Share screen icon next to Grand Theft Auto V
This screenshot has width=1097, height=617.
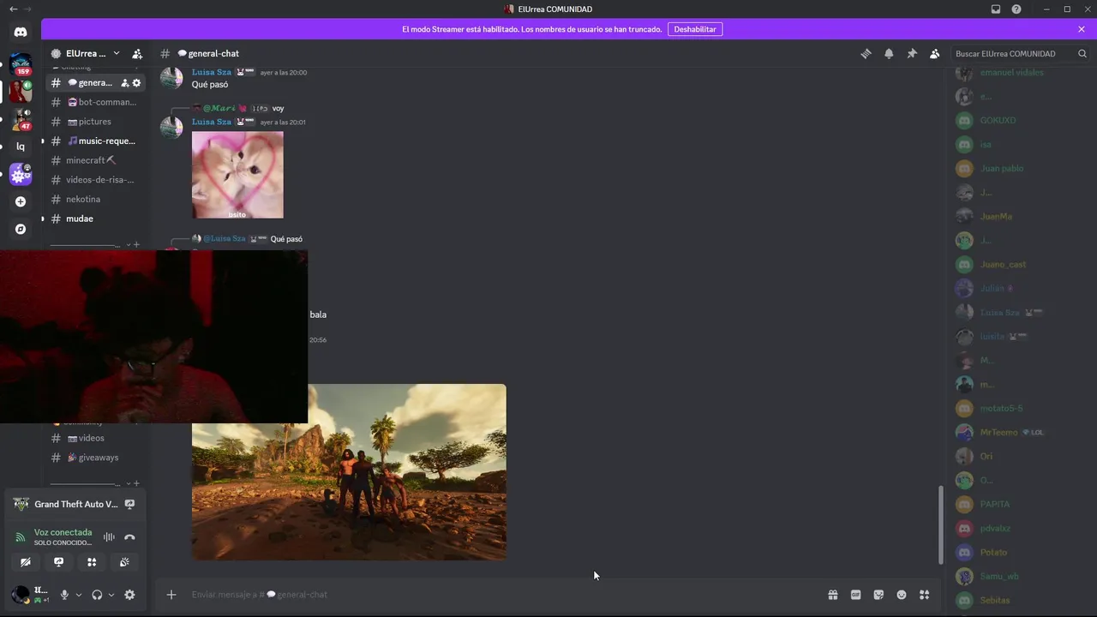coord(129,504)
